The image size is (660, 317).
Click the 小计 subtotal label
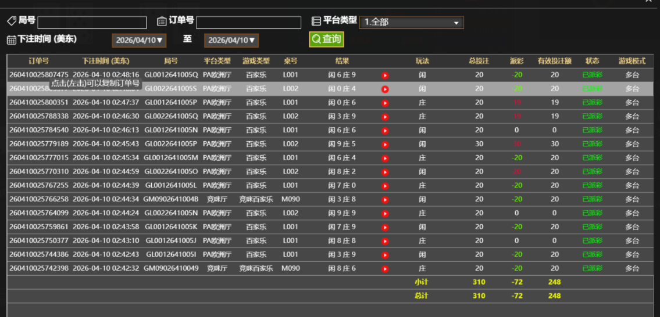click(x=422, y=282)
